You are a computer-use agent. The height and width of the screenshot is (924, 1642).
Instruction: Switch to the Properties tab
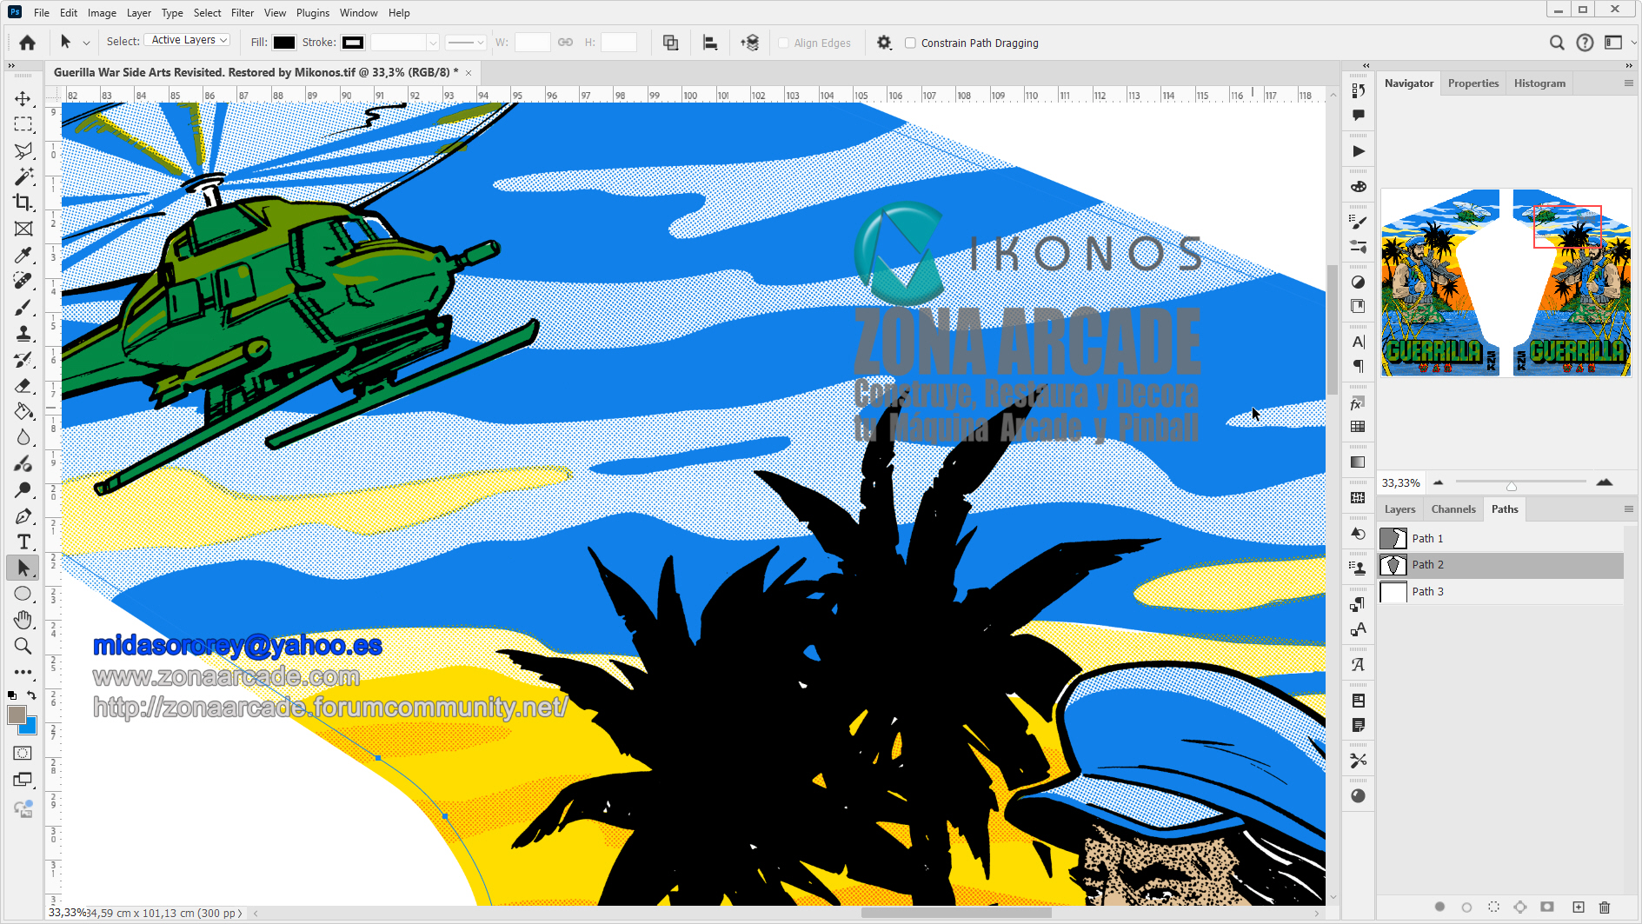pyautogui.click(x=1473, y=83)
